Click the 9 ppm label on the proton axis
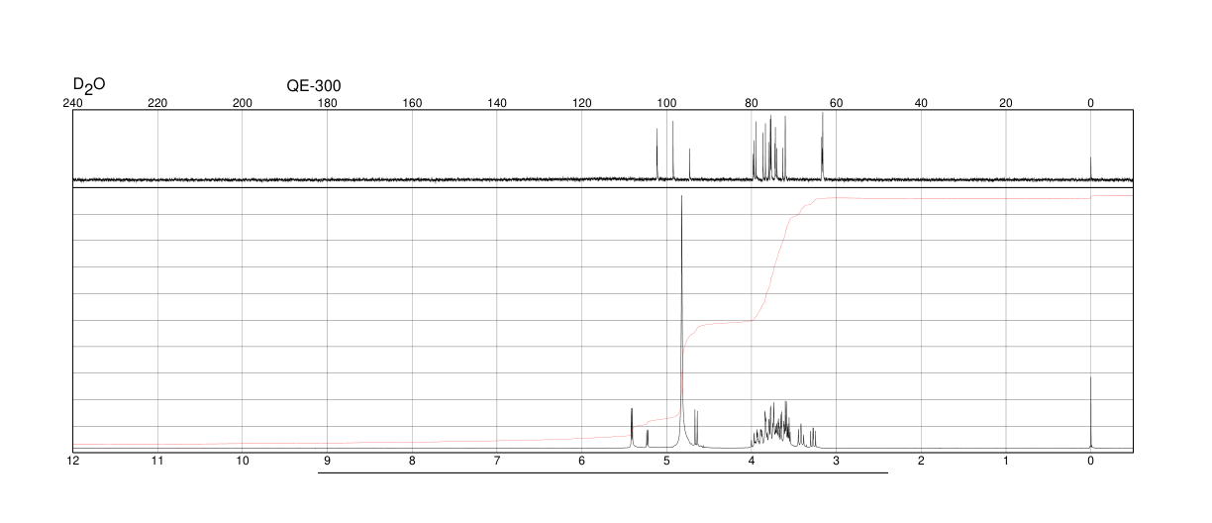Image resolution: width=1212 pixels, height=523 pixels. pos(327,462)
